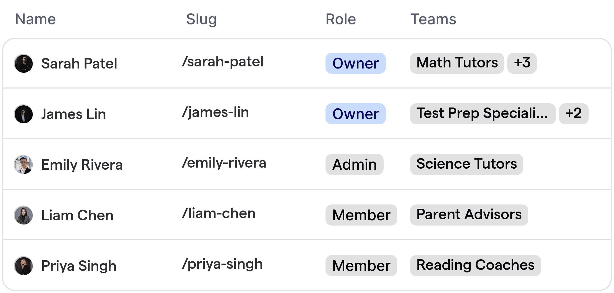614x293 pixels.
Task: Click the Math Tutors team badge
Action: tap(457, 63)
